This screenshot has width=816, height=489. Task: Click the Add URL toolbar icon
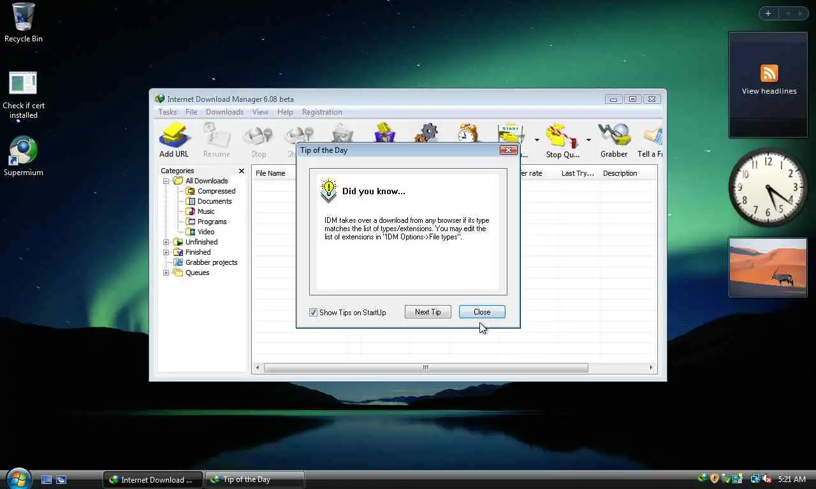pyautogui.click(x=174, y=140)
